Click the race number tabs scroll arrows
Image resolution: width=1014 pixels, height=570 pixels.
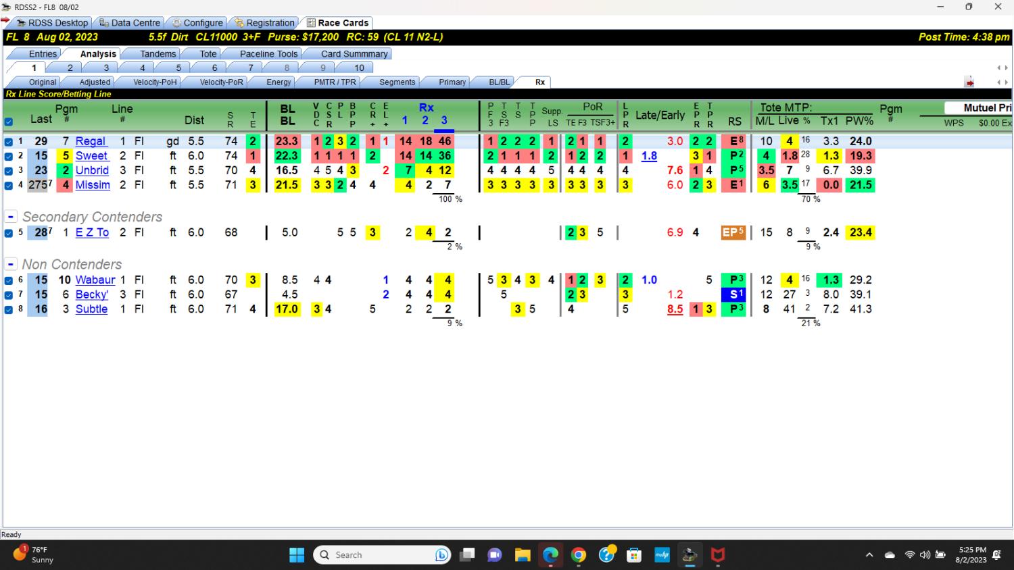pos(1002,68)
